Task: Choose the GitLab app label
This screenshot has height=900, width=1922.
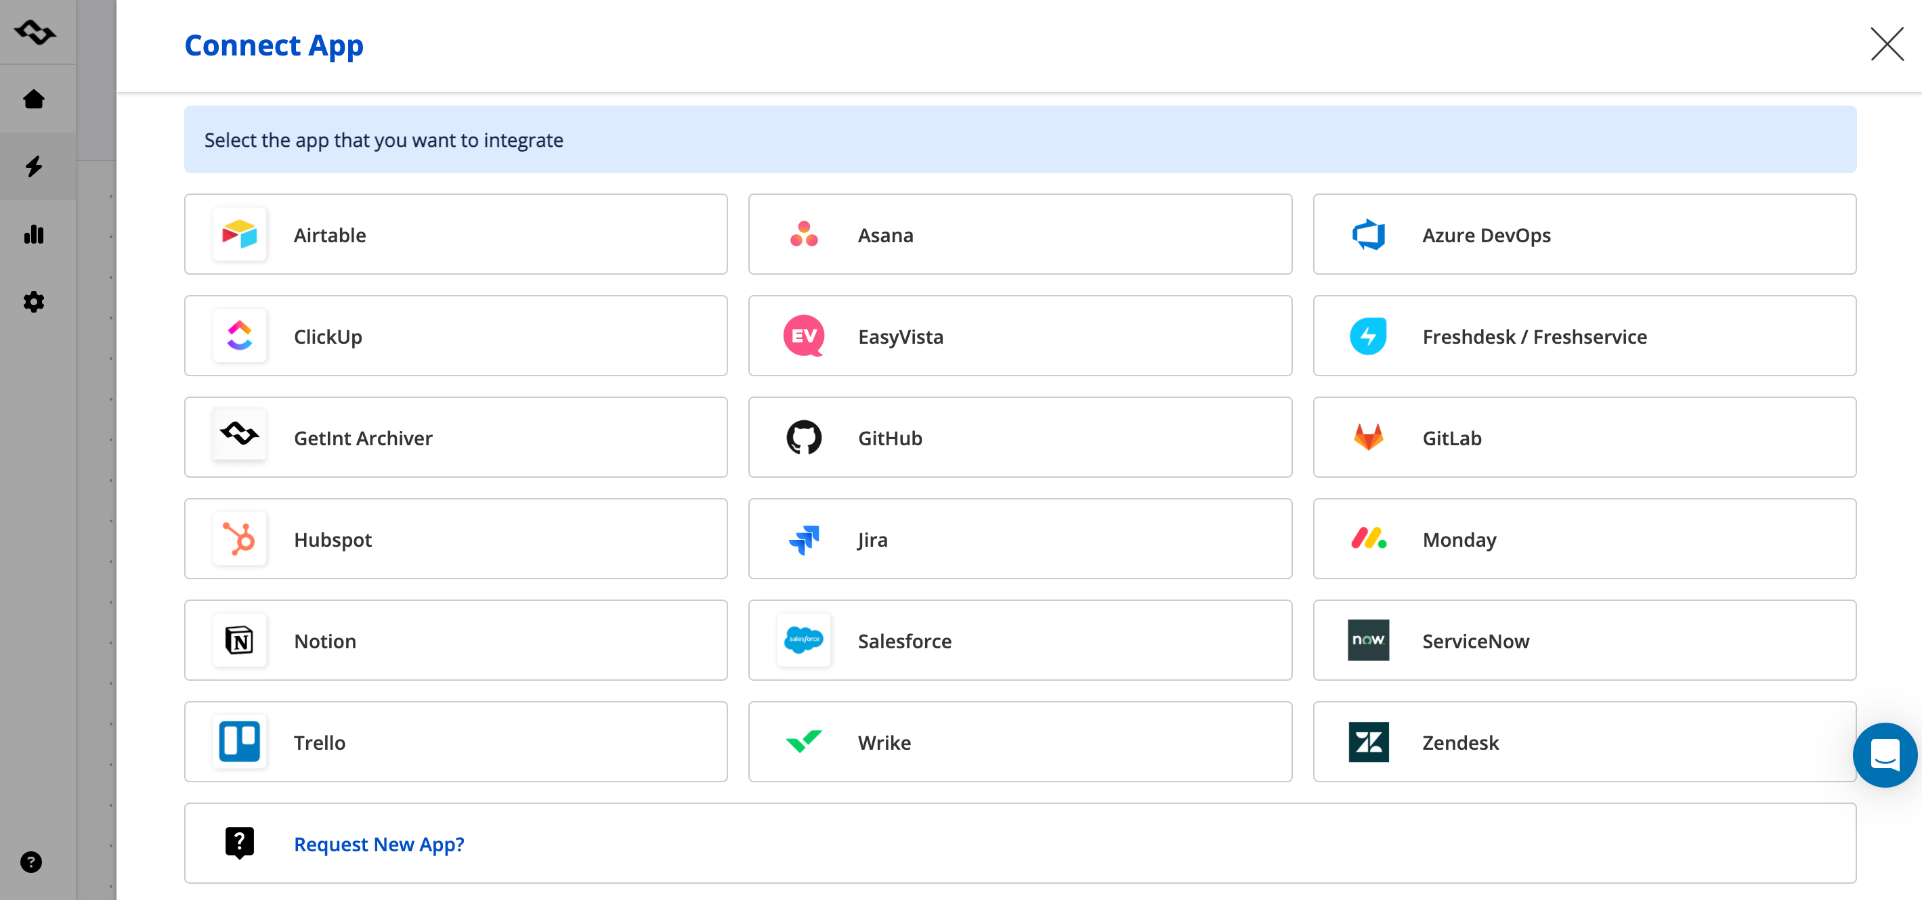Action: point(1451,438)
